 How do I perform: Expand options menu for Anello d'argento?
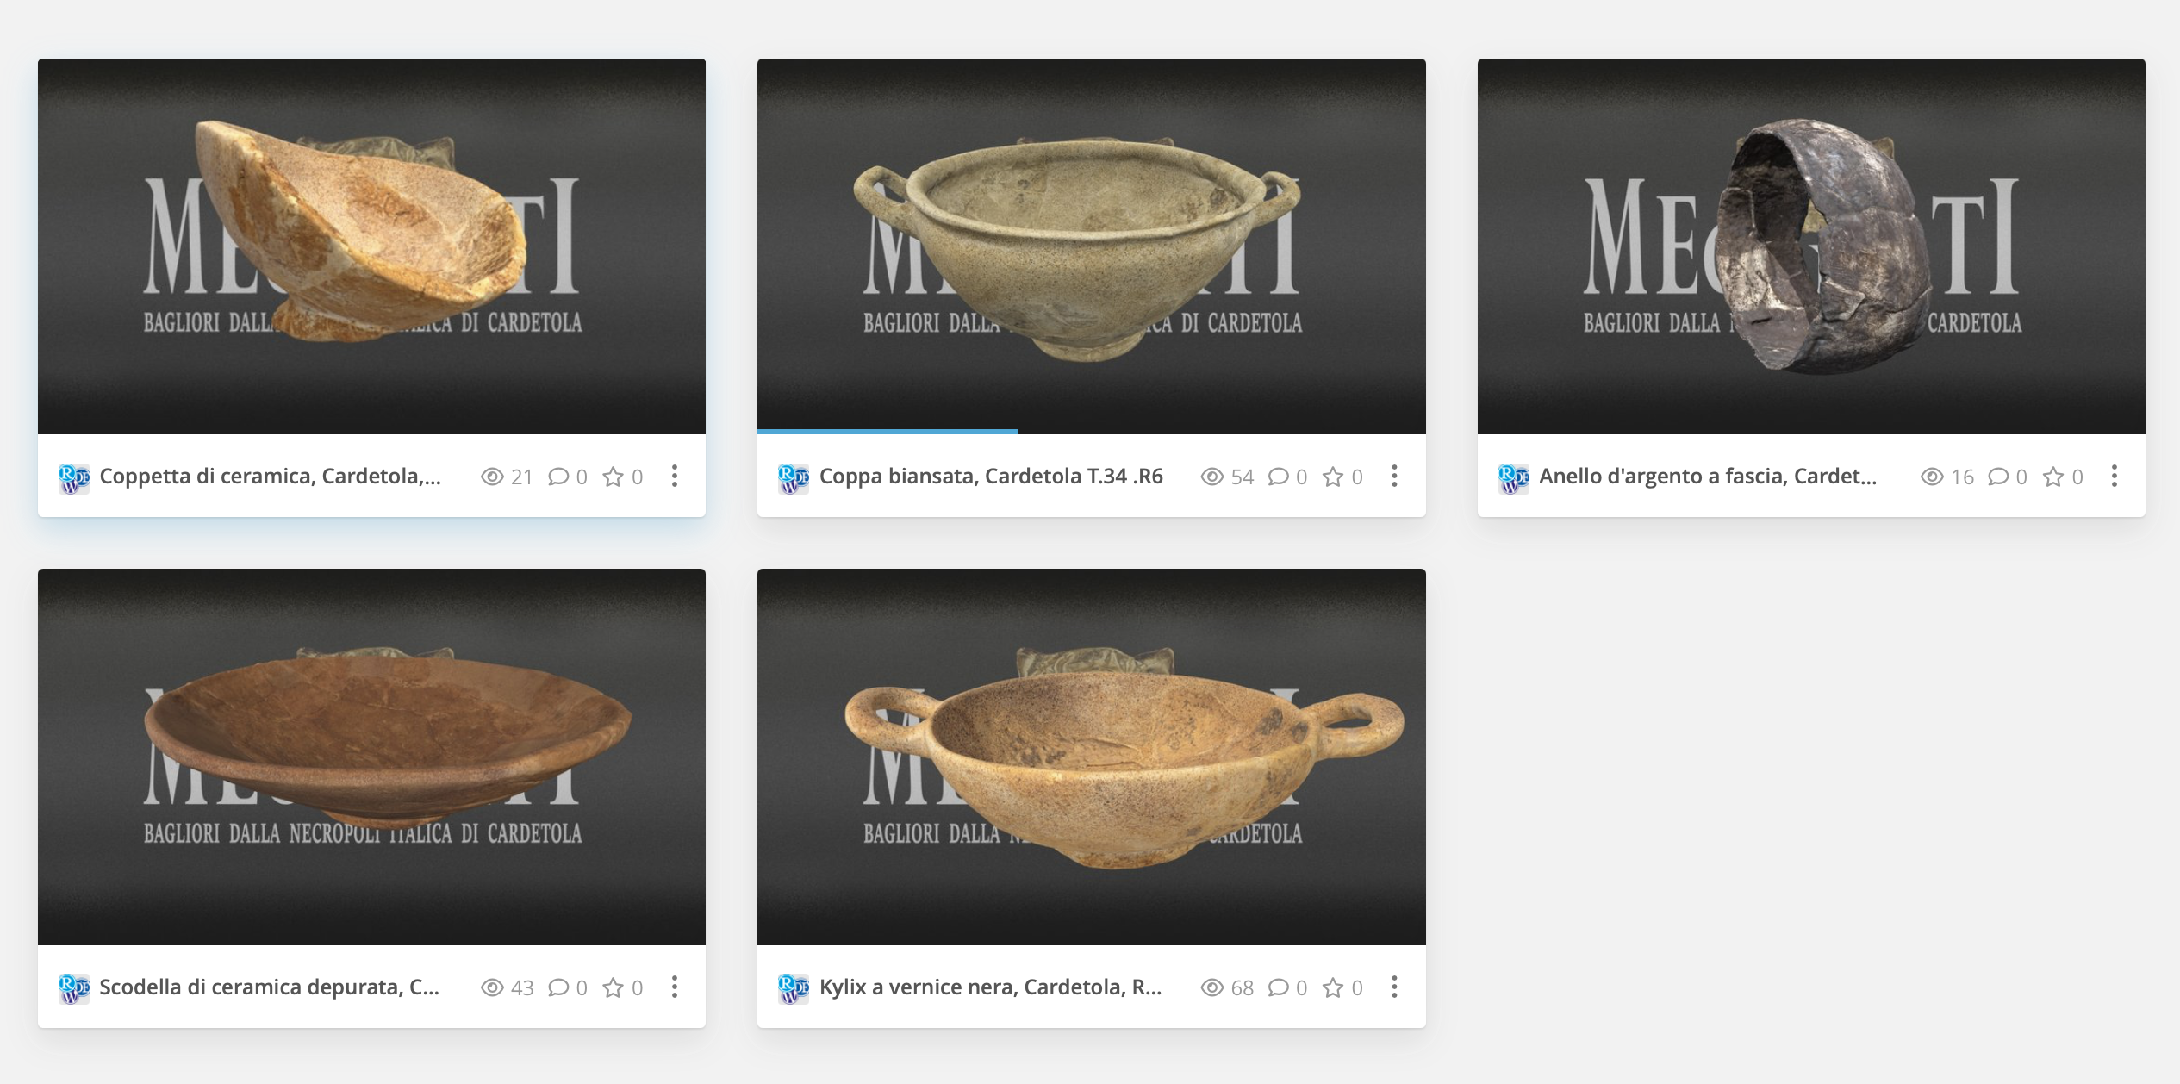tap(2115, 476)
